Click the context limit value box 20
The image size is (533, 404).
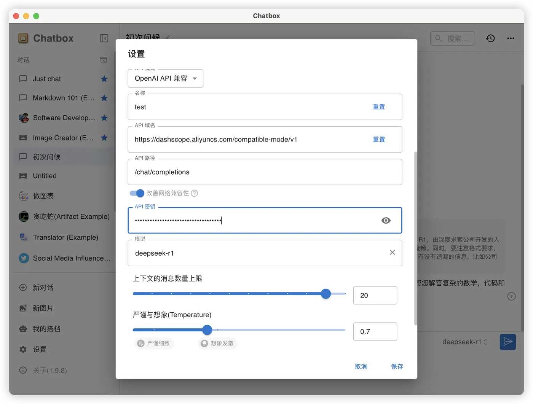tap(375, 295)
